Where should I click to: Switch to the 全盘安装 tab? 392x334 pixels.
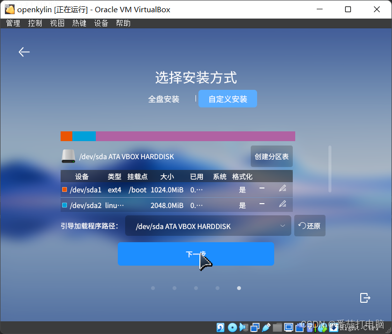[x=165, y=99]
